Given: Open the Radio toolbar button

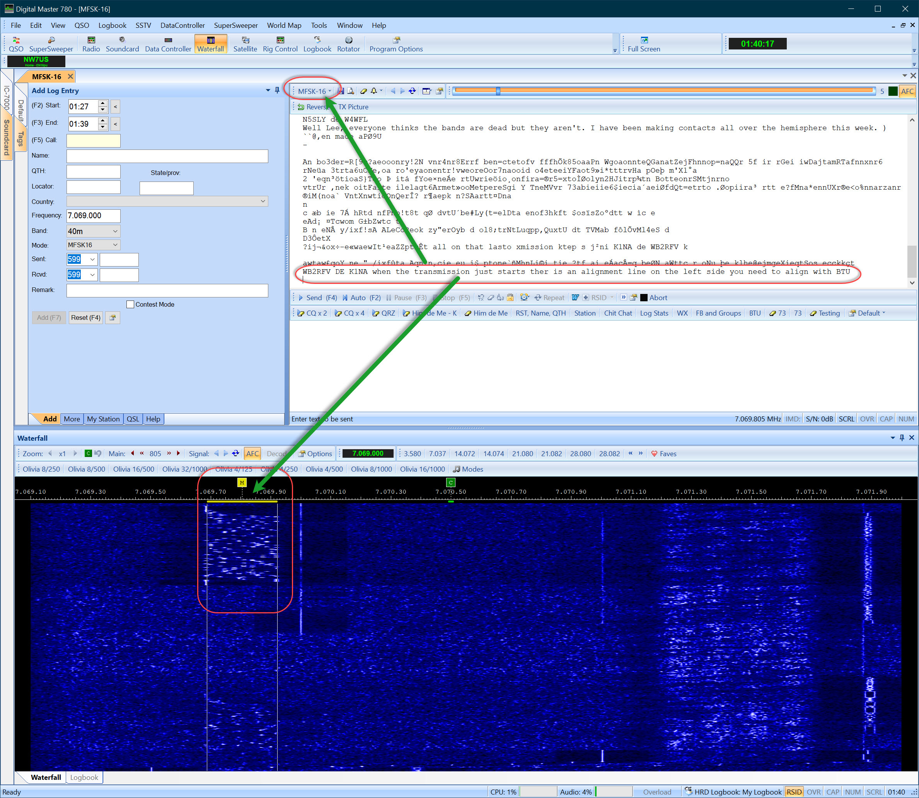Looking at the screenshot, I should [91, 44].
